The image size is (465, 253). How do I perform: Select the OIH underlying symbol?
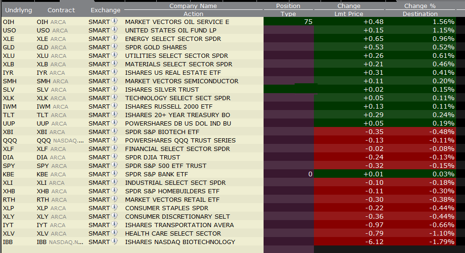[8, 22]
